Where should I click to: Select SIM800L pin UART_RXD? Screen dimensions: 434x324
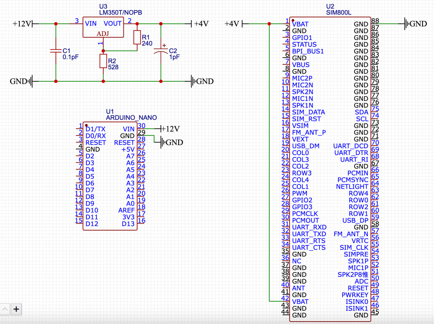pyautogui.click(x=309, y=227)
